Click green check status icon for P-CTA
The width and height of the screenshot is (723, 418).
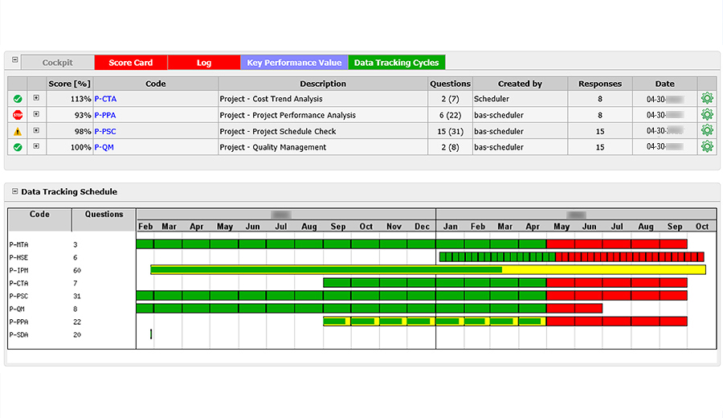pos(17,99)
